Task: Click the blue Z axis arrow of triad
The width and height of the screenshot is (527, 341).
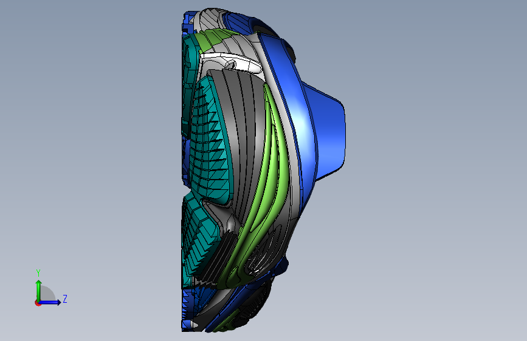Action: click(50, 302)
